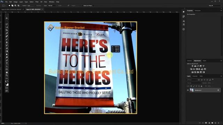Select the Horizontal Type tool
Image resolution: width=223 pixels, height=125 pixels.
7,63
